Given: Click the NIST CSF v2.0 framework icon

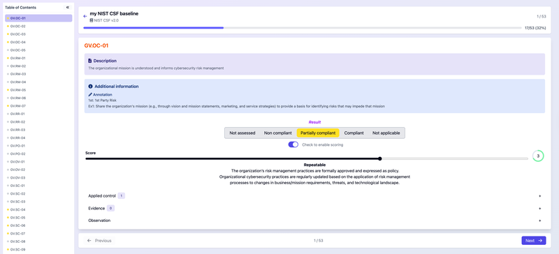Looking at the screenshot, I should (92, 21).
